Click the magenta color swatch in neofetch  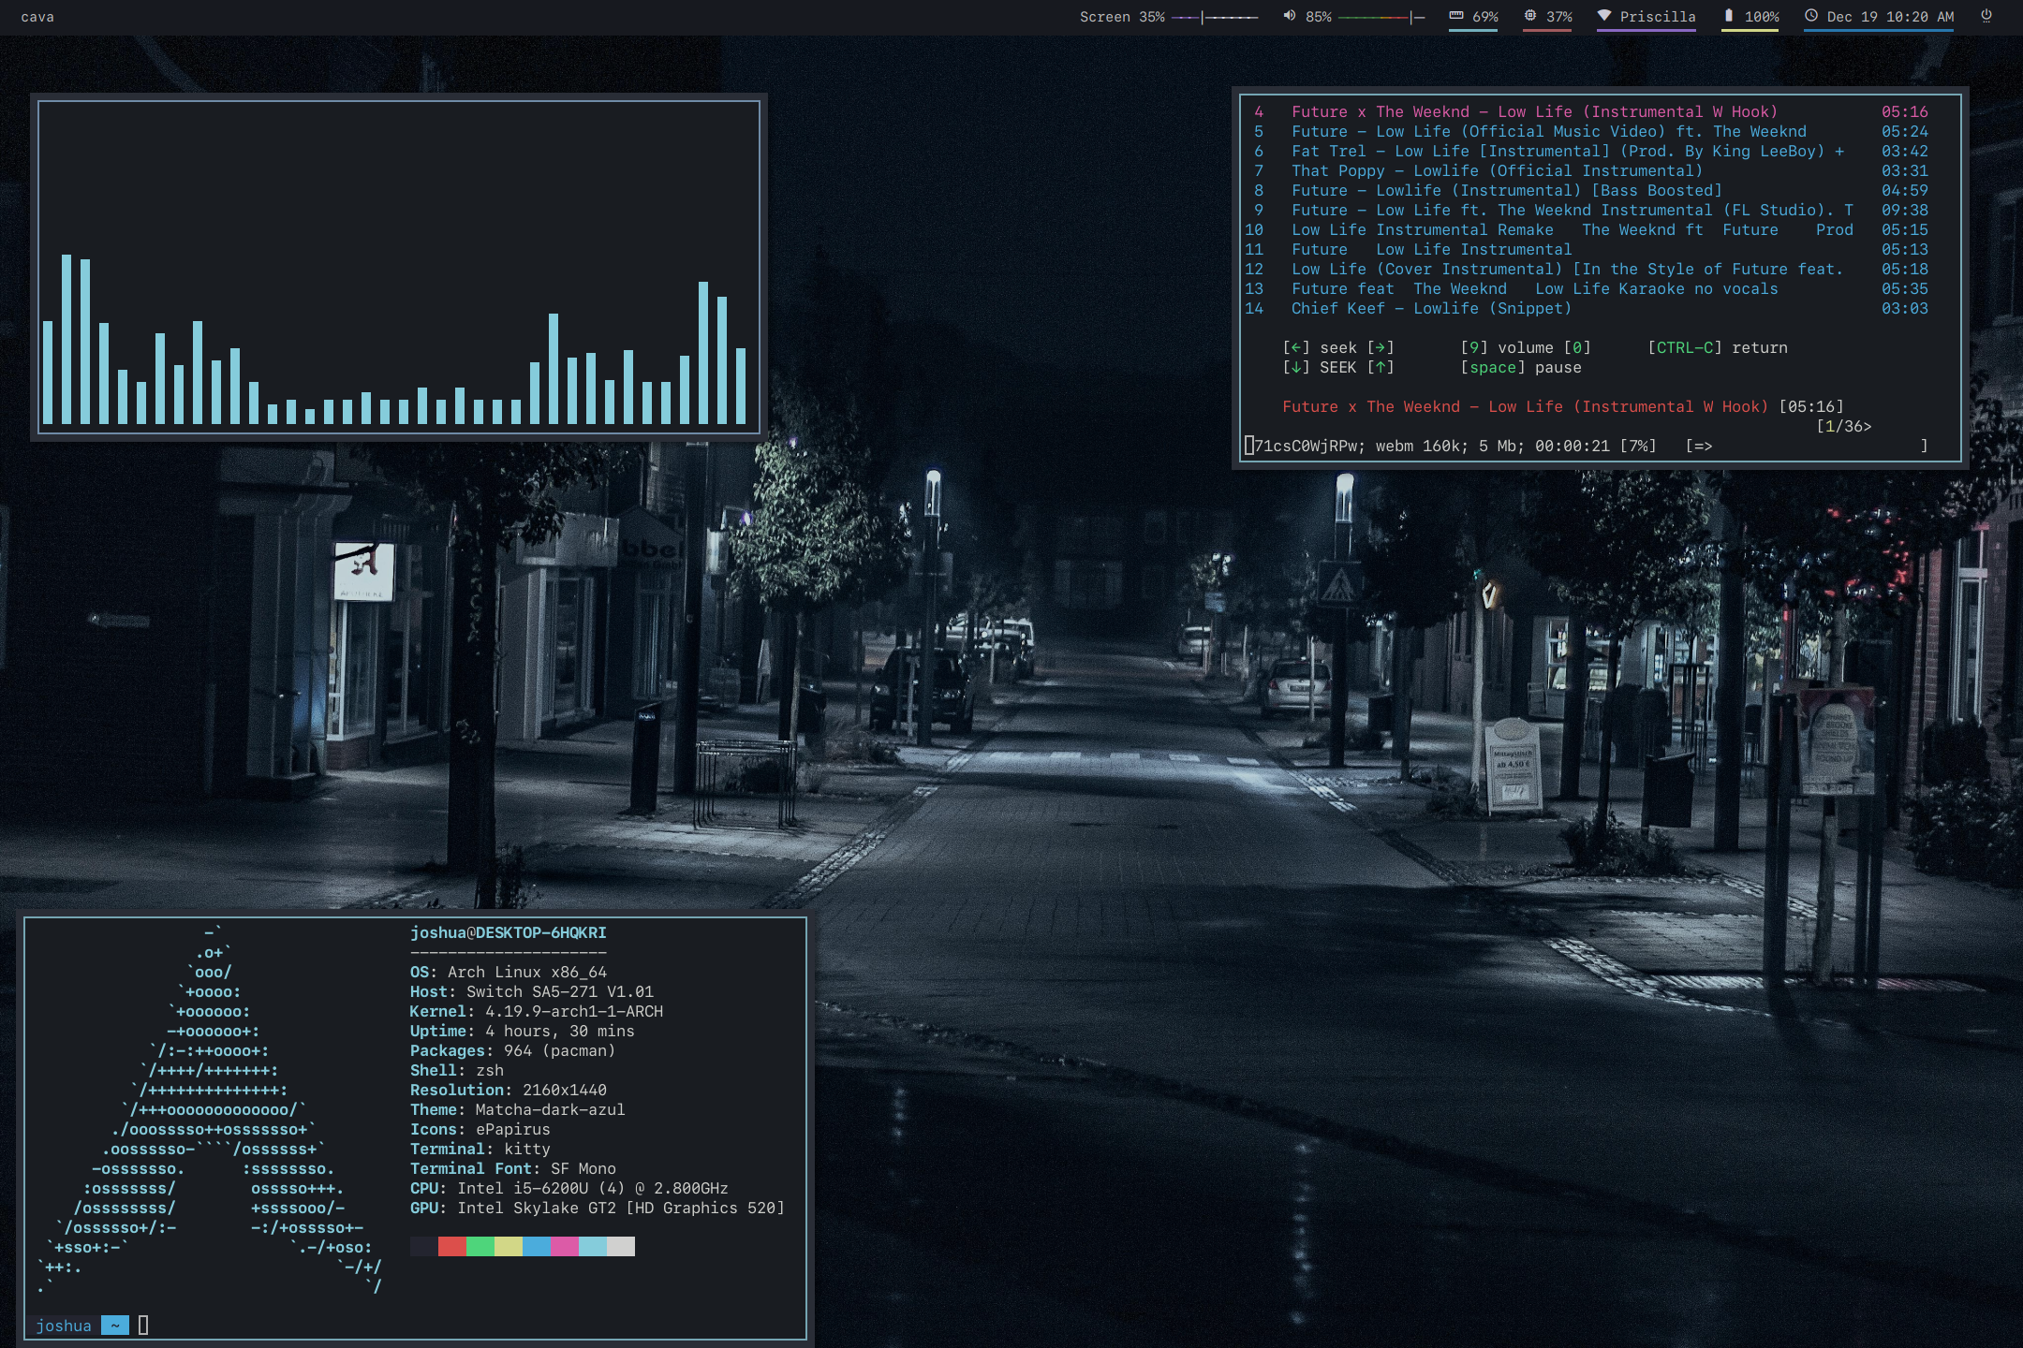(565, 1246)
